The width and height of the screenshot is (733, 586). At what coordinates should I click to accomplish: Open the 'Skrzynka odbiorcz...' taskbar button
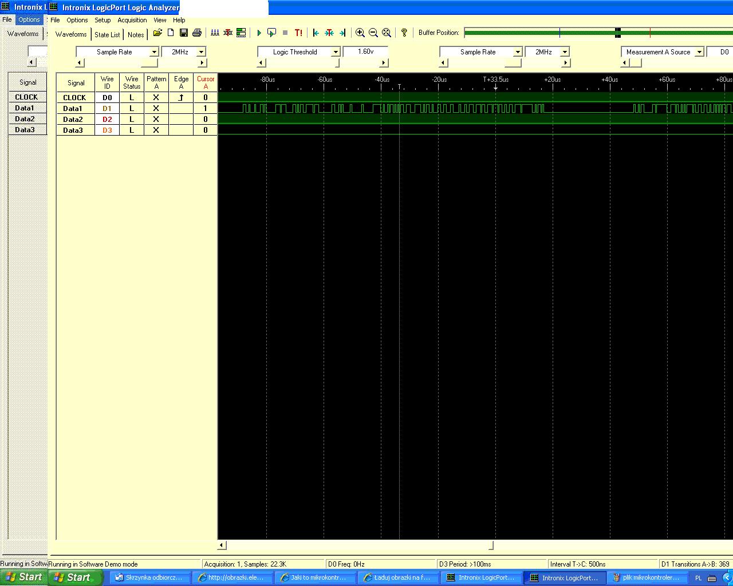[150, 578]
